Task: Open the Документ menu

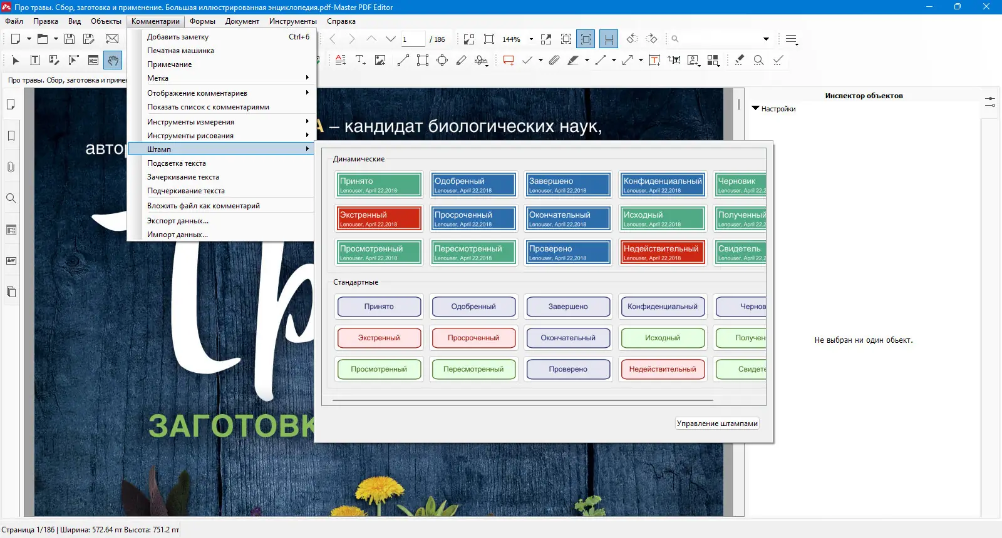Action: point(242,21)
